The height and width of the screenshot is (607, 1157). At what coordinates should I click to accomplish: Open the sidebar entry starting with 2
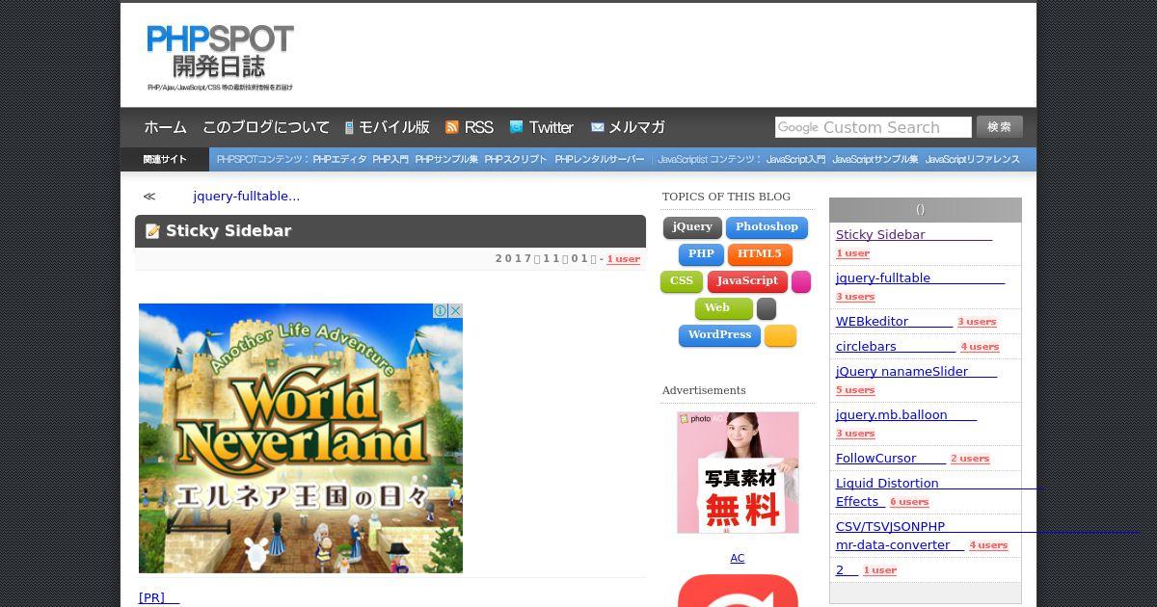[x=847, y=570]
